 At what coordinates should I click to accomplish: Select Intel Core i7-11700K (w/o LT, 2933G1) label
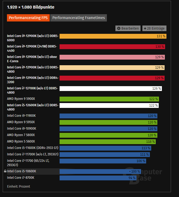[33, 154]
